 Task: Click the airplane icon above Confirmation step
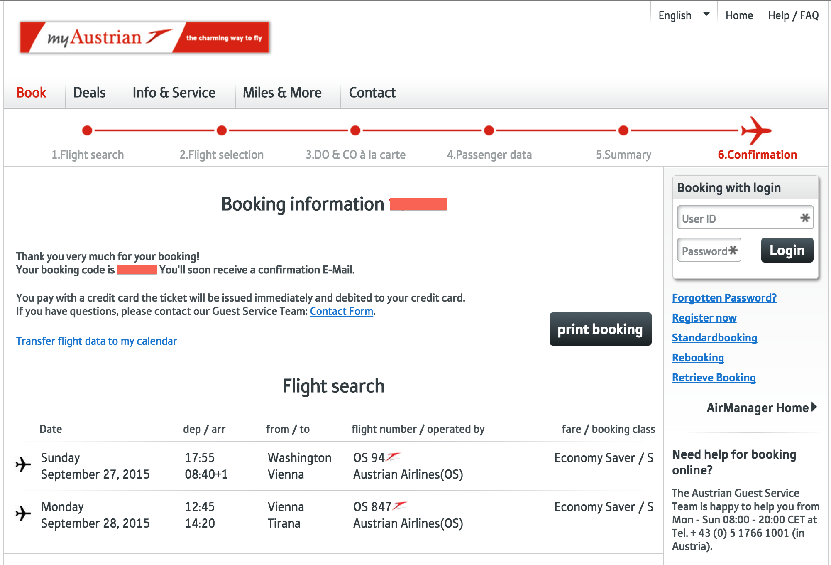[x=756, y=130]
